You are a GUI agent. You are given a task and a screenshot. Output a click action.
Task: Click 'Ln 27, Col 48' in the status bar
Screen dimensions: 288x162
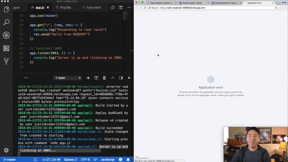(x=51, y=160)
